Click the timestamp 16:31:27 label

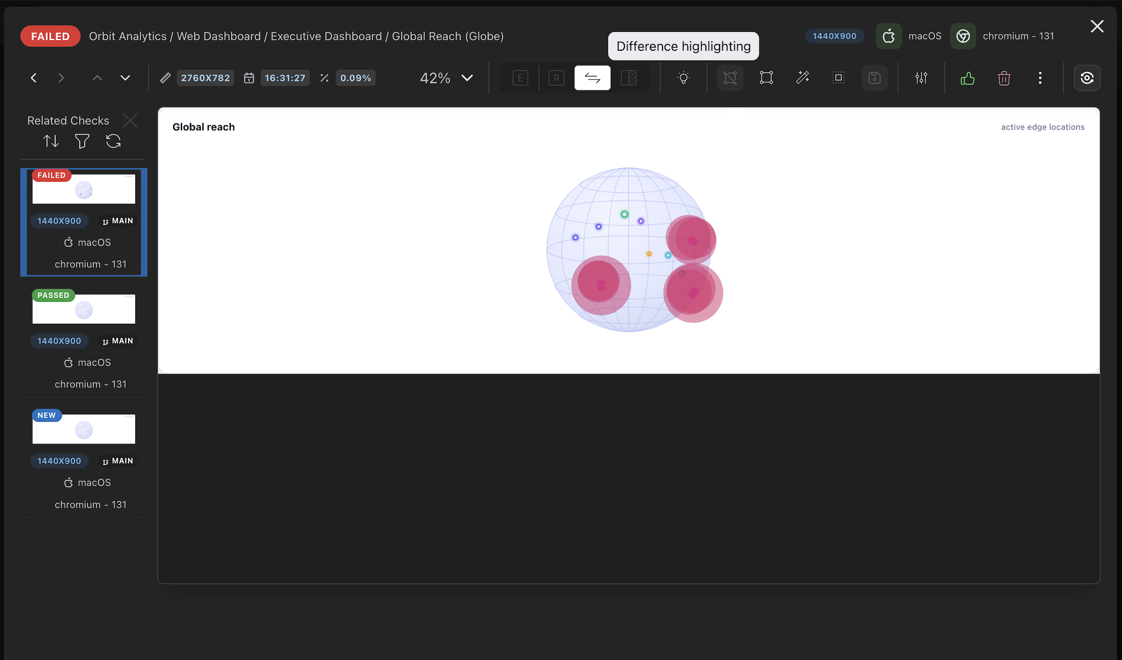[x=285, y=78]
